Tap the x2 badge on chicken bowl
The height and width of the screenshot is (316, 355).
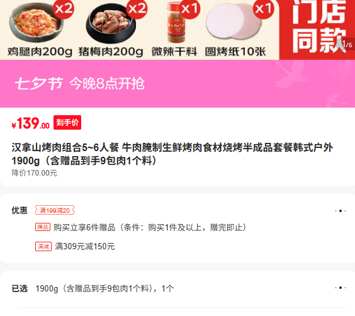point(64,9)
